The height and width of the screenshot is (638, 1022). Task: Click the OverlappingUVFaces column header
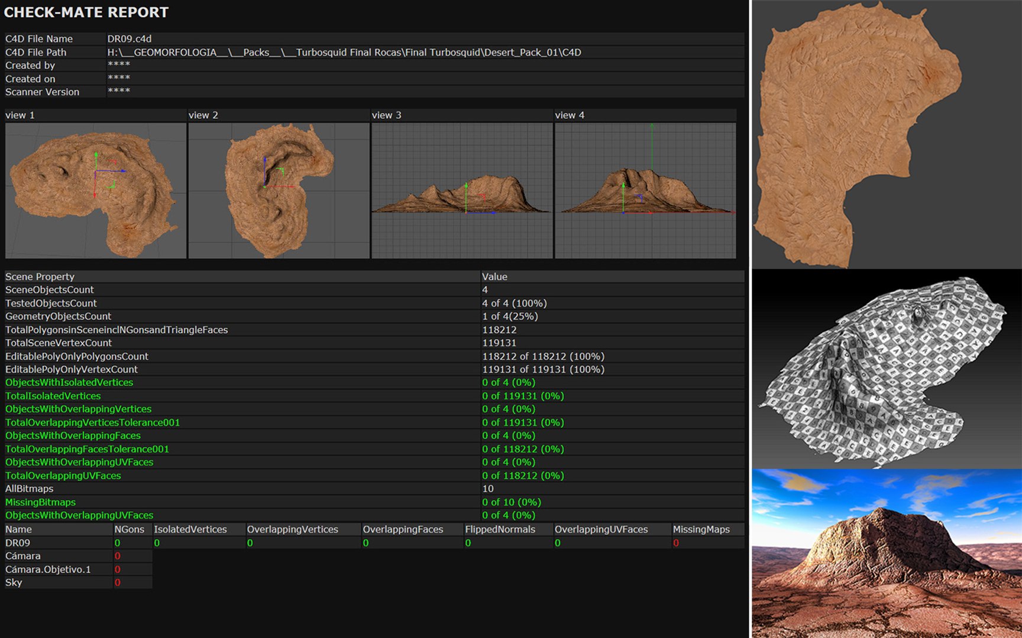click(x=601, y=530)
